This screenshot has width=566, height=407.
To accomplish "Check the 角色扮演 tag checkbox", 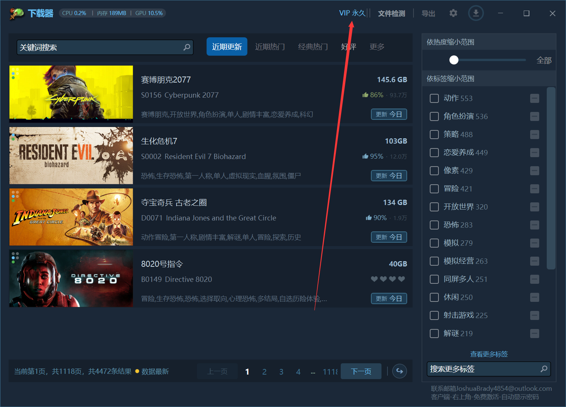I will [x=434, y=116].
